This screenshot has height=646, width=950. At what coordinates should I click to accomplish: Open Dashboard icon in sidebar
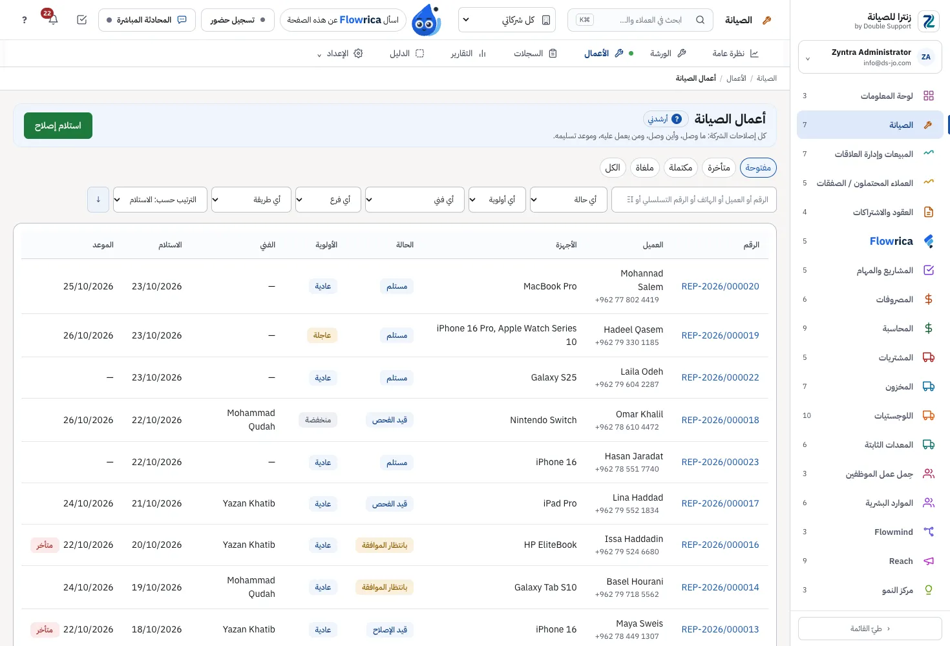click(x=929, y=96)
